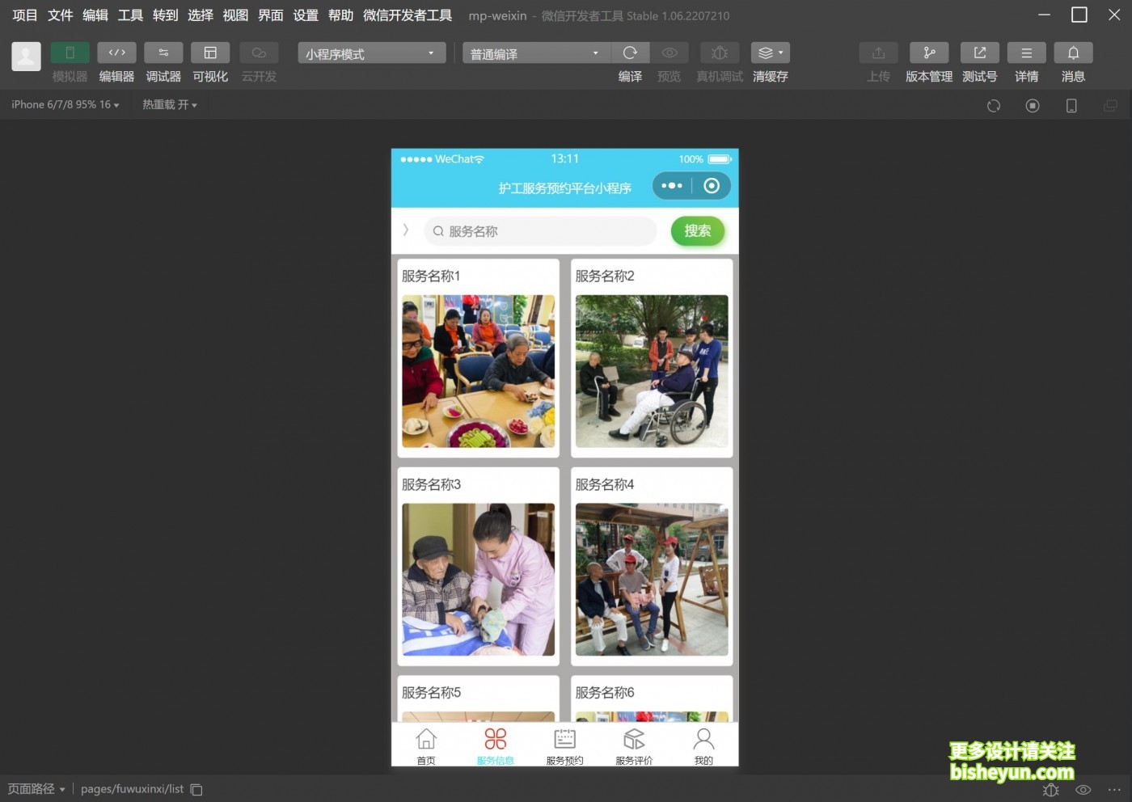Image resolution: width=1132 pixels, height=802 pixels.
Task: Open the 页面路径 dropdown
Action: tap(36, 789)
